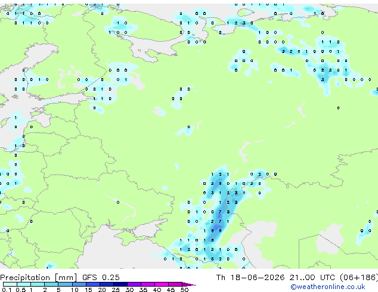Click the 25–30 mm dark blue legend swatch
The height and width of the screenshot is (292, 378).
[x=120, y=284]
